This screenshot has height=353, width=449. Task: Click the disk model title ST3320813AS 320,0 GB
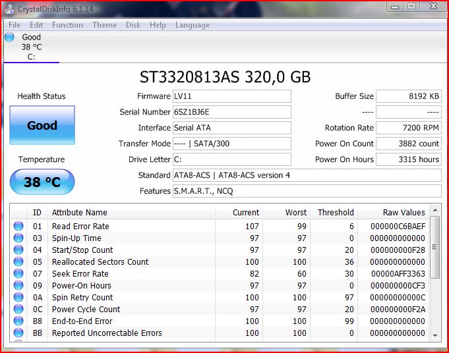click(225, 77)
